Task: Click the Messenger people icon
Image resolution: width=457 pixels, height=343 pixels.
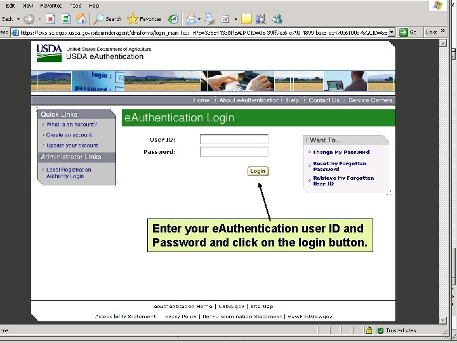Action: coord(277,19)
